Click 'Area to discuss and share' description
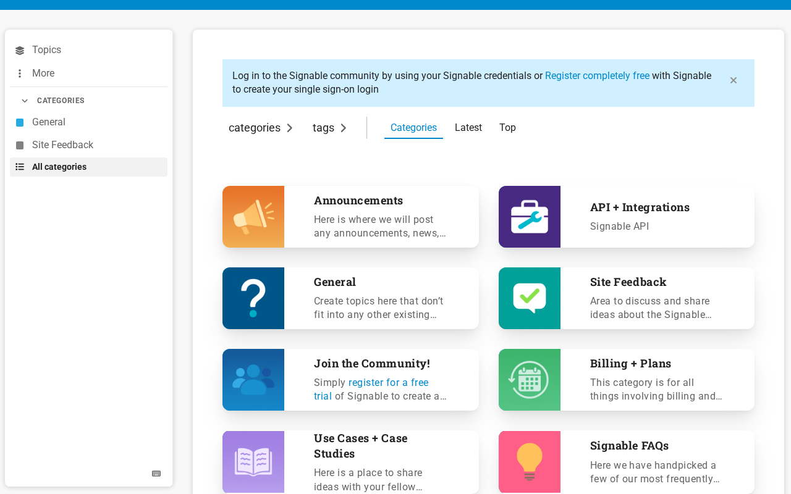 coord(651,308)
